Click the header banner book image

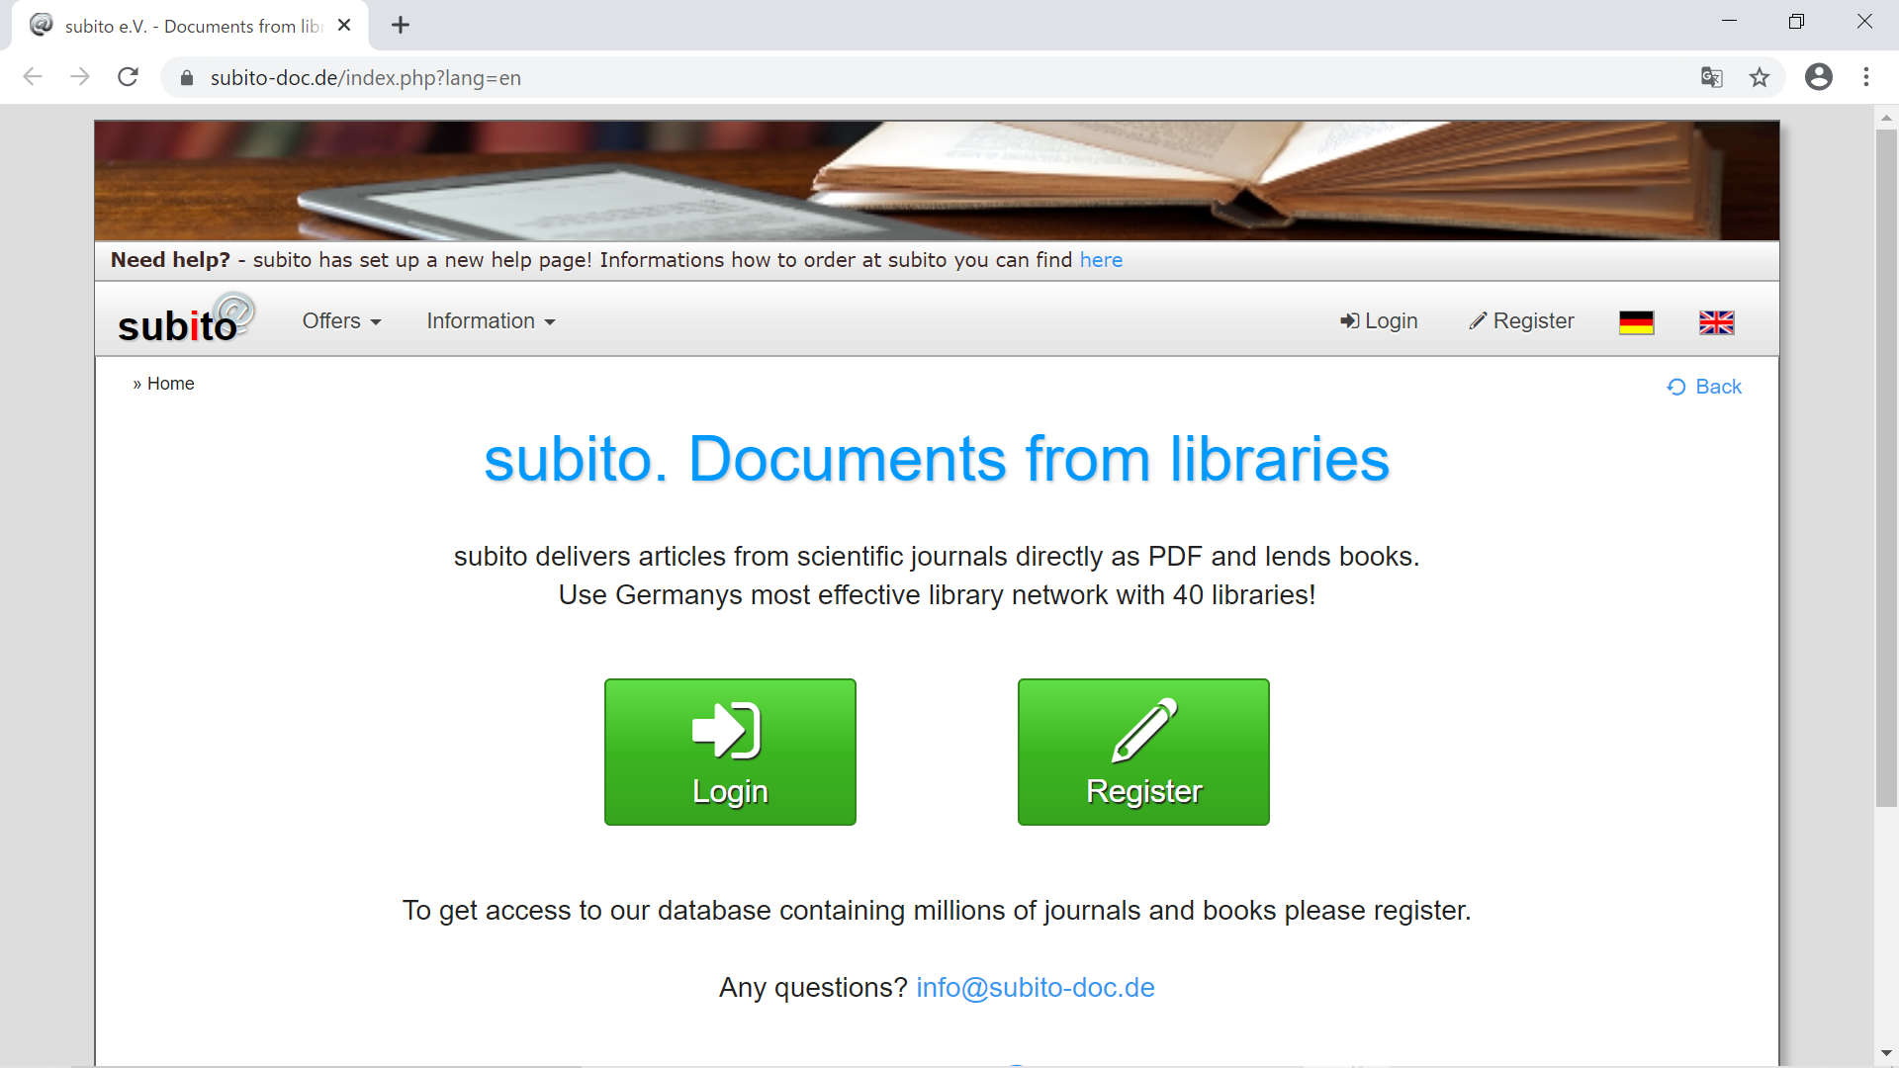[937, 181]
